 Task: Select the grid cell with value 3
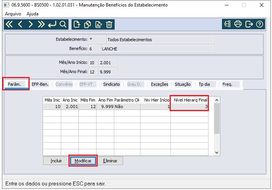[x=190, y=107]
